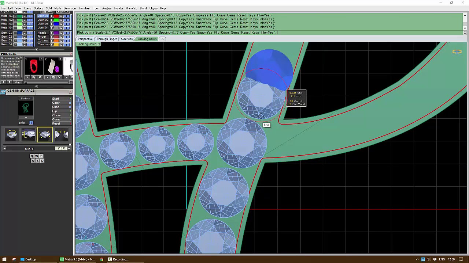Click the lock icon for Gem 02 layer
The image size is (469, 263).
25,37
